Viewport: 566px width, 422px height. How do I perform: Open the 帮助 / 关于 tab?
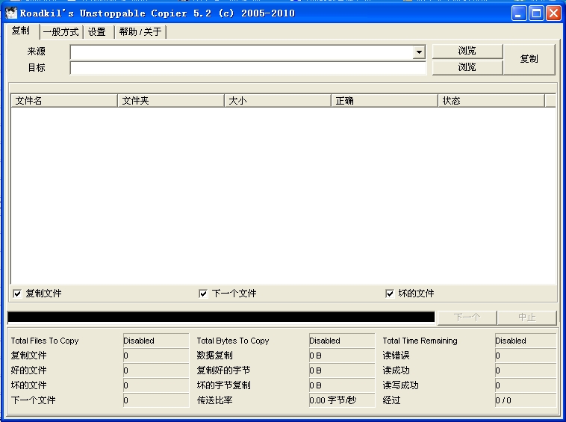[x=140, y=32]
